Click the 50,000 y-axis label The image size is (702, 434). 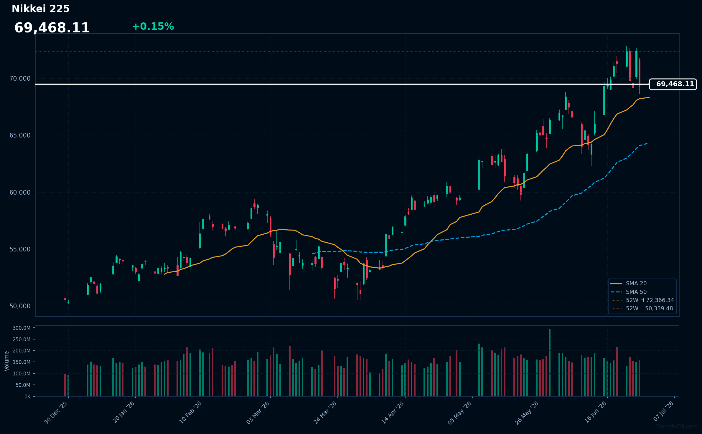[20, 306]
